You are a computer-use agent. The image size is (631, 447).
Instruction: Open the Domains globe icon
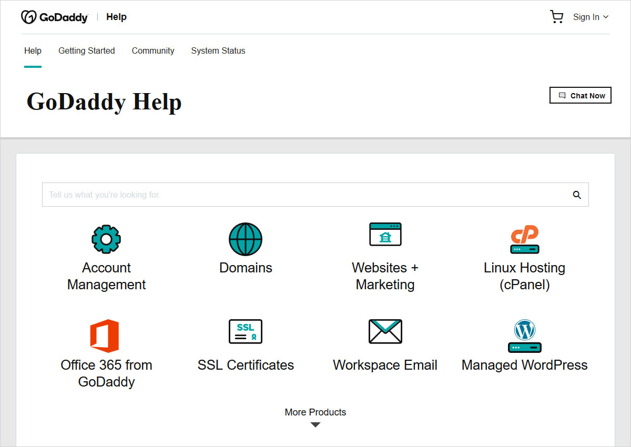pyautogui.click(x=246, y=239)
